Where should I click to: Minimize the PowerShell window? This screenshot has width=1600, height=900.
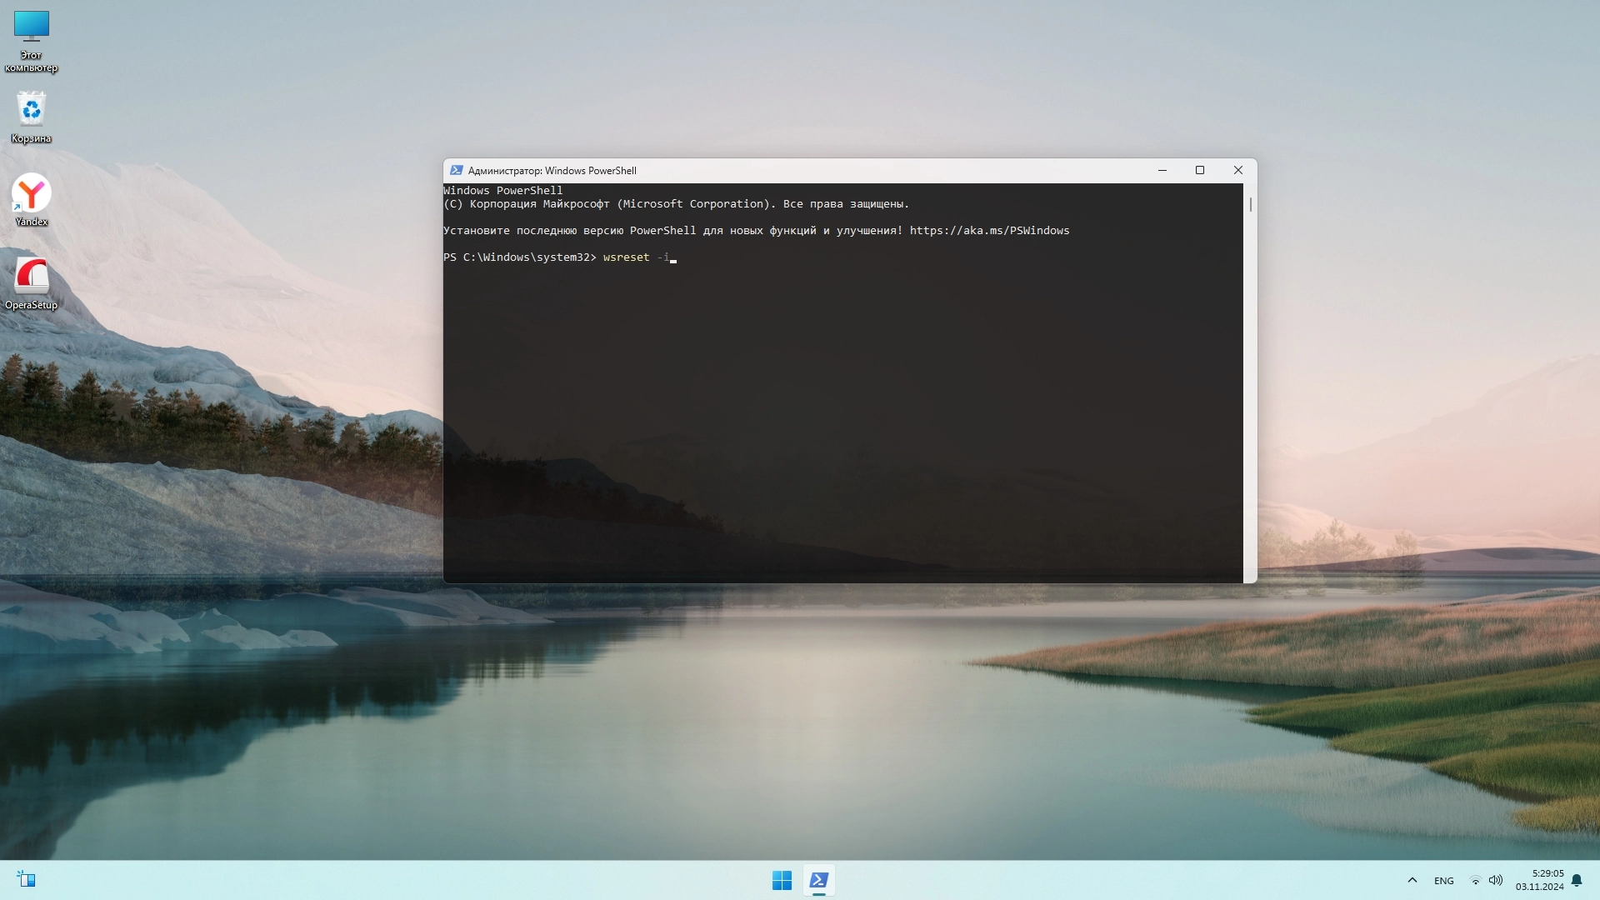coord(1162,170)
